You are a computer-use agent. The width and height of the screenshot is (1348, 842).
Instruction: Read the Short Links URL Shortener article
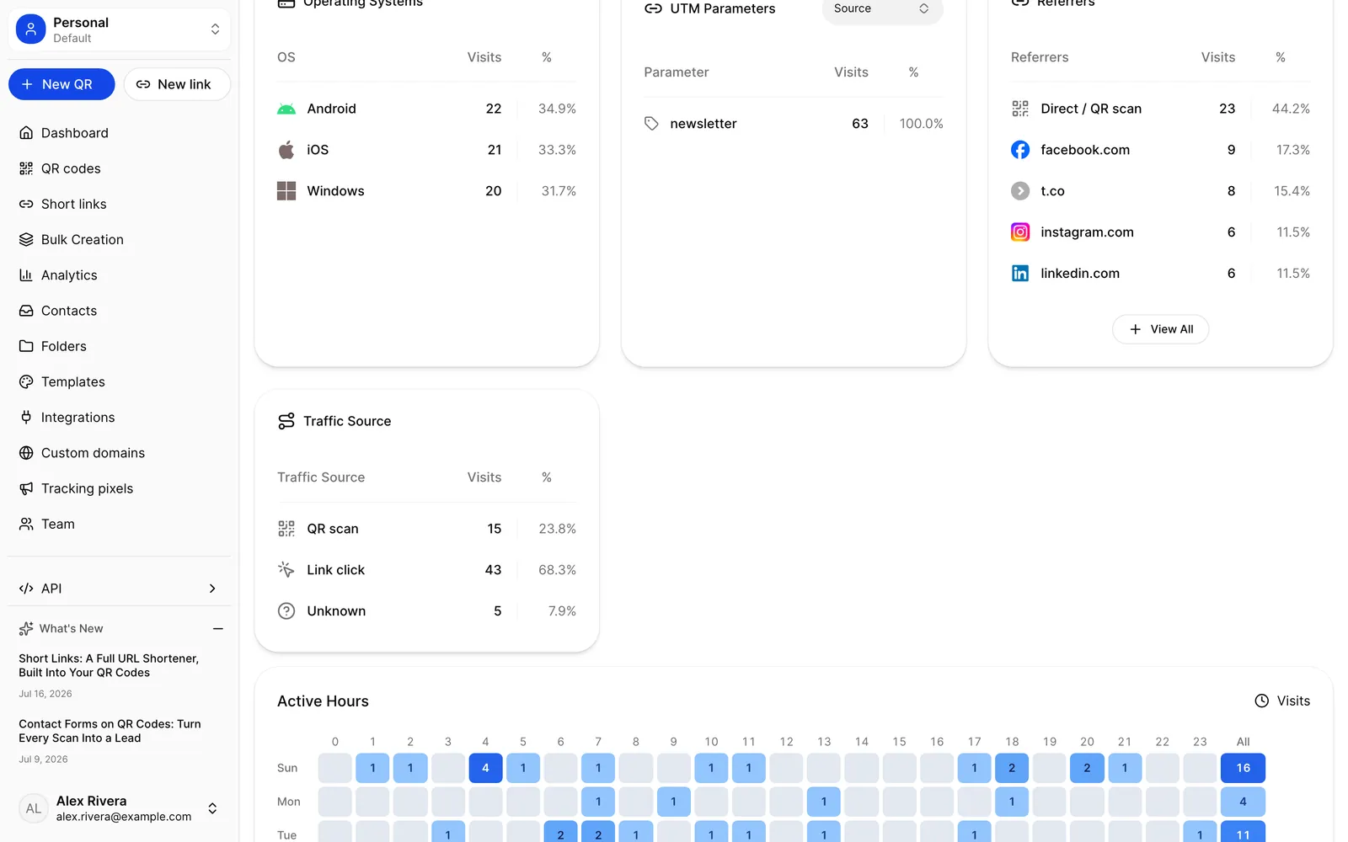click(109, 665)
